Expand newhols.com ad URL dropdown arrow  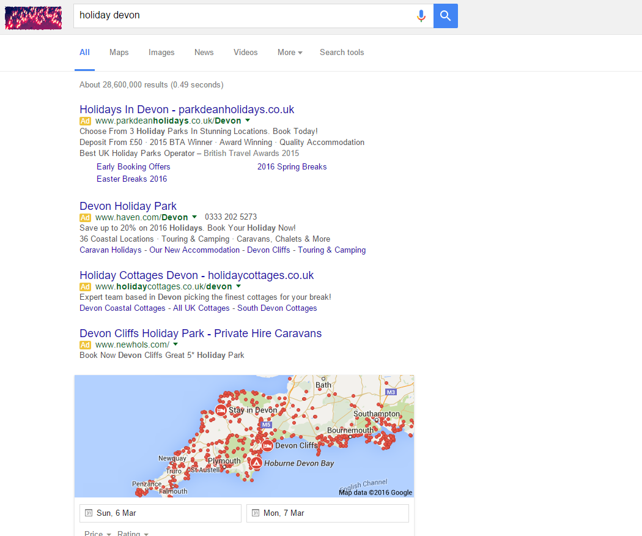click(x=175, y=344)
